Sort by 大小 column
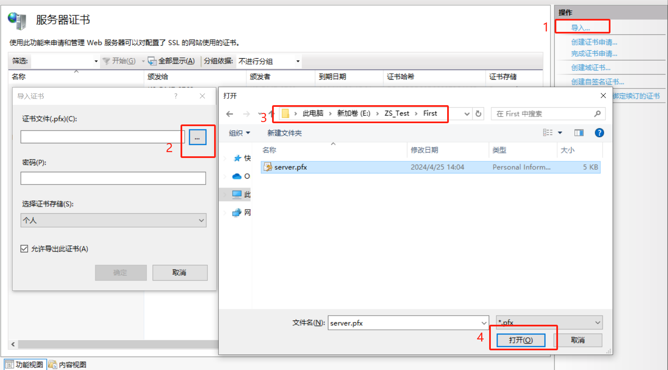The height and width of the screenshot is (370, 668). pos(568,150)
